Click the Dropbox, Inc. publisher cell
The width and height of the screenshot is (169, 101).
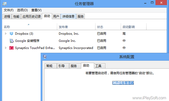pyautogui.click(x=69, y=34)
